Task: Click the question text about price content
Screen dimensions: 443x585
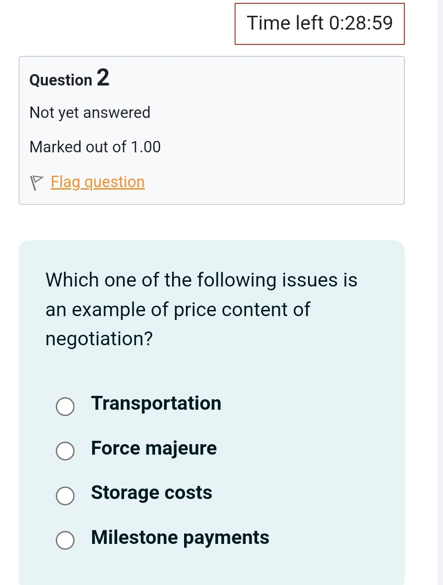Action: pos(201,309)
